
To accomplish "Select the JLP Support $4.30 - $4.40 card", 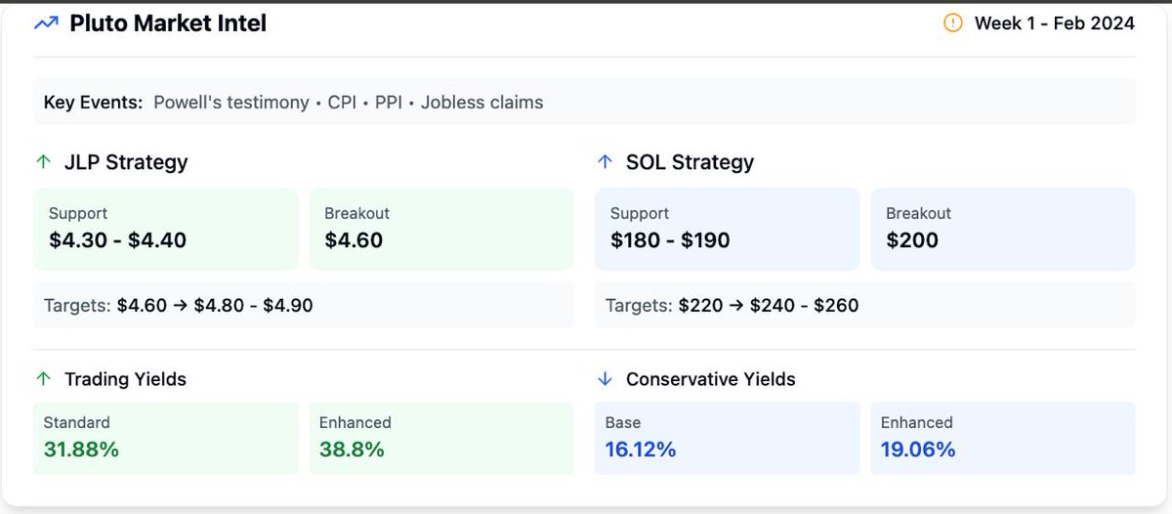I will 166,229.
